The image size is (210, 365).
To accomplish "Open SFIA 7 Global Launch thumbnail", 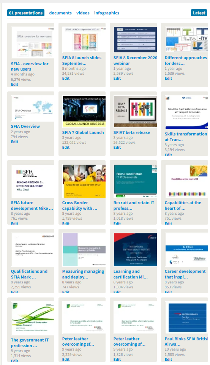I will point(84,111).
